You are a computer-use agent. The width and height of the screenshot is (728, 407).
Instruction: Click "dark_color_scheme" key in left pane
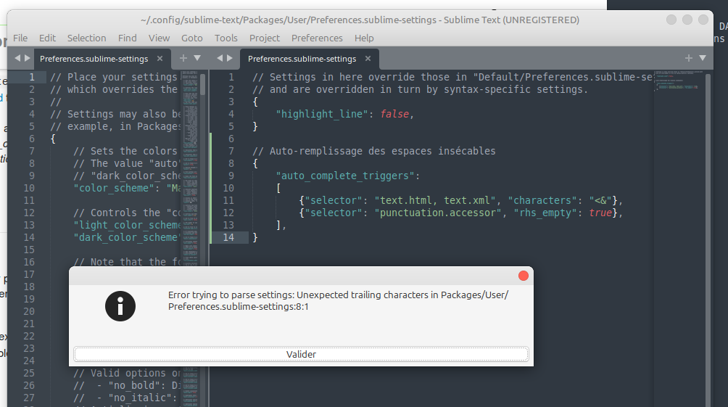coord(127,237)
